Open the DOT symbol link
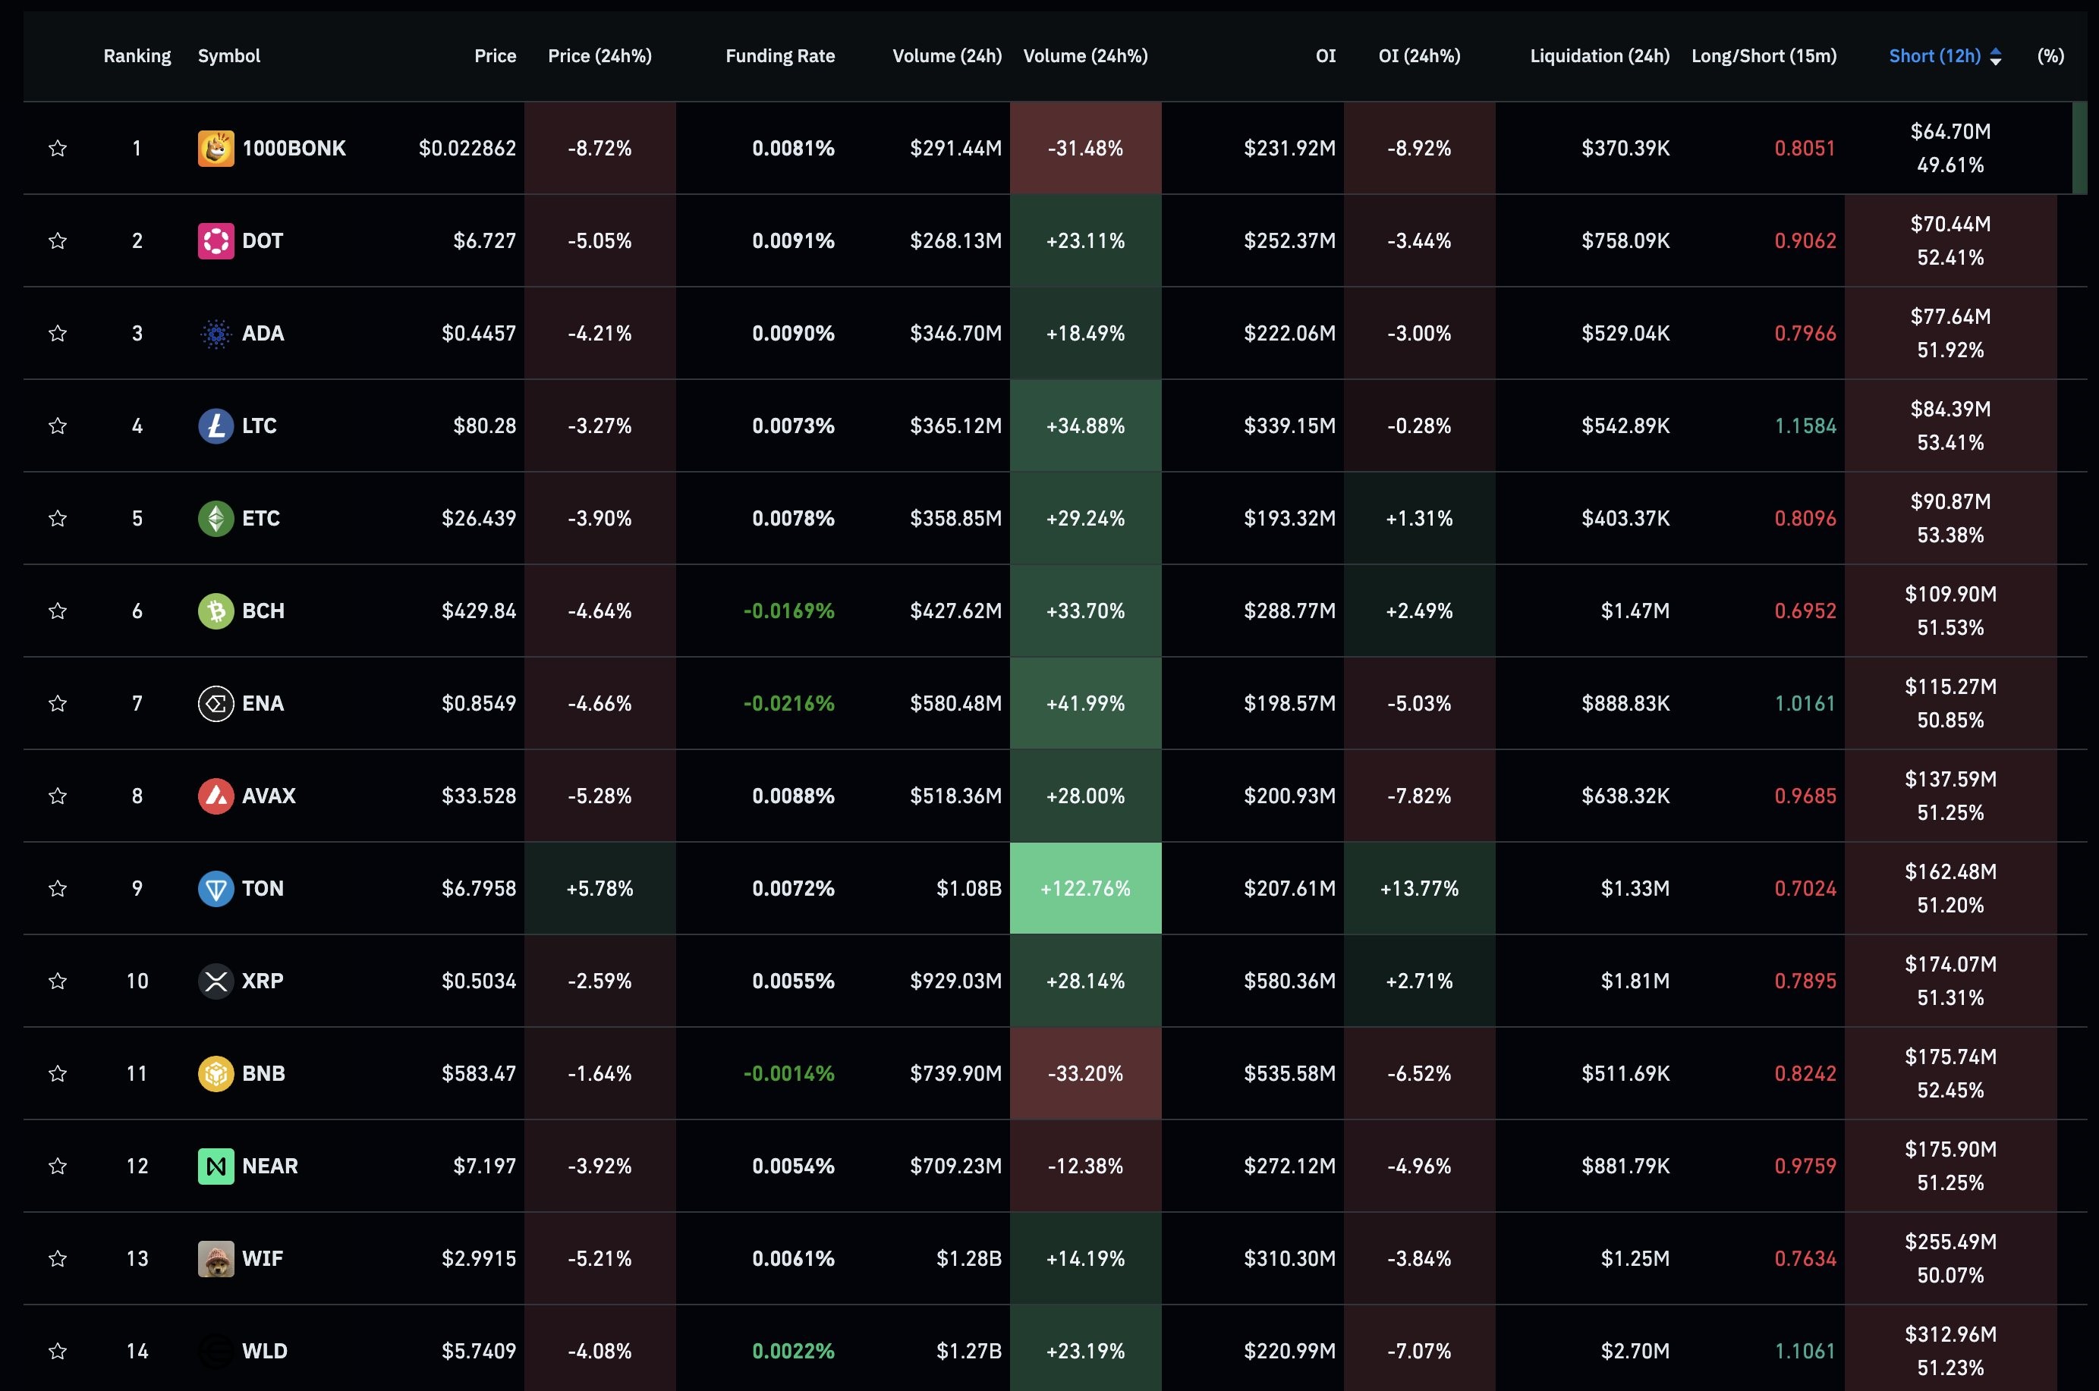The image size is (2099, 1391). (263, 240)
